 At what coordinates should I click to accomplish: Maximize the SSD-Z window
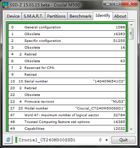pyautogui.click(x=117, y=4)
